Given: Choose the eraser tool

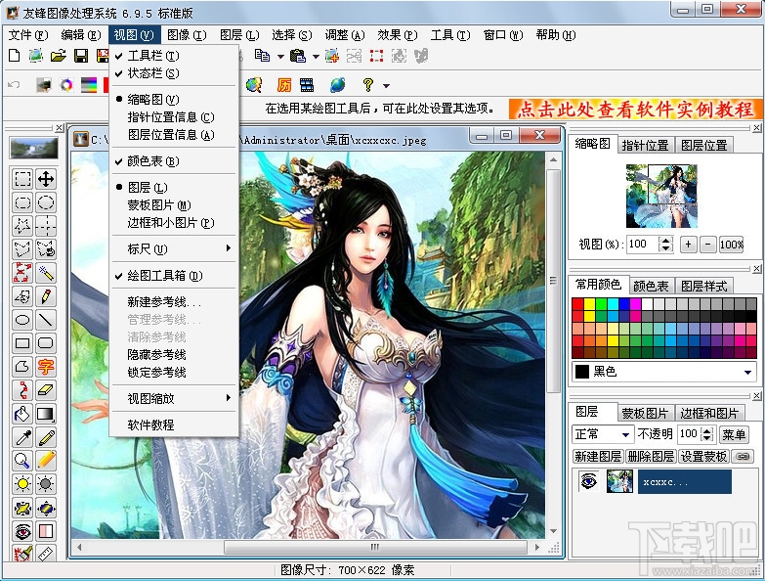Looking at the screenshot, I should pos(46,390).
